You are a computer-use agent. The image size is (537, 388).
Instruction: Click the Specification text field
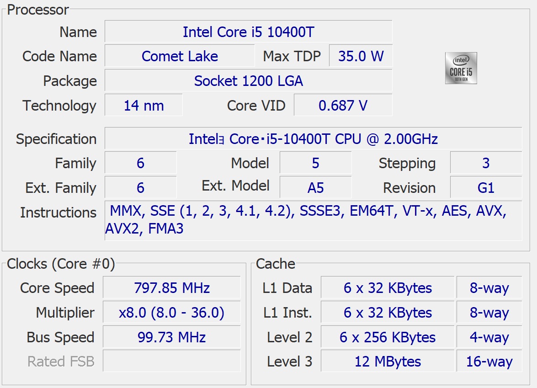pos(313,139)
